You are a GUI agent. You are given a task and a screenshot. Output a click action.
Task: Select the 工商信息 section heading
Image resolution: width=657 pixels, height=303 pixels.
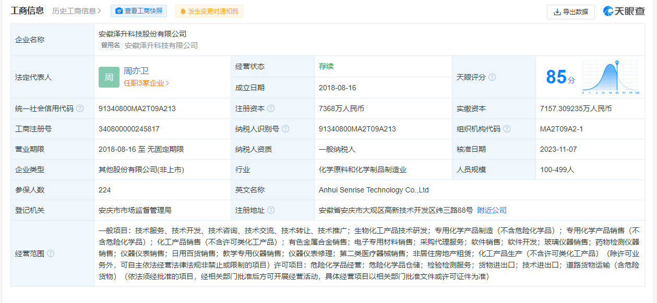point(27,10)
